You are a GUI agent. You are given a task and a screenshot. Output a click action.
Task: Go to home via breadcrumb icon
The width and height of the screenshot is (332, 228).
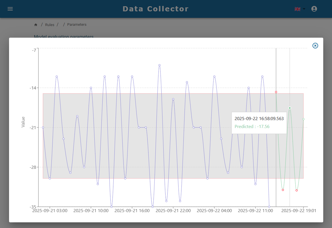pos(36,25)
